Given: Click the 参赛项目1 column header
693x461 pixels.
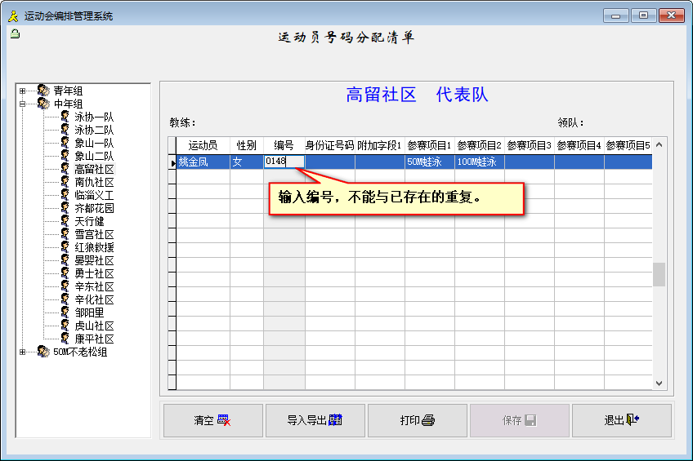Looking at the screenshot, I should [430, 145].
